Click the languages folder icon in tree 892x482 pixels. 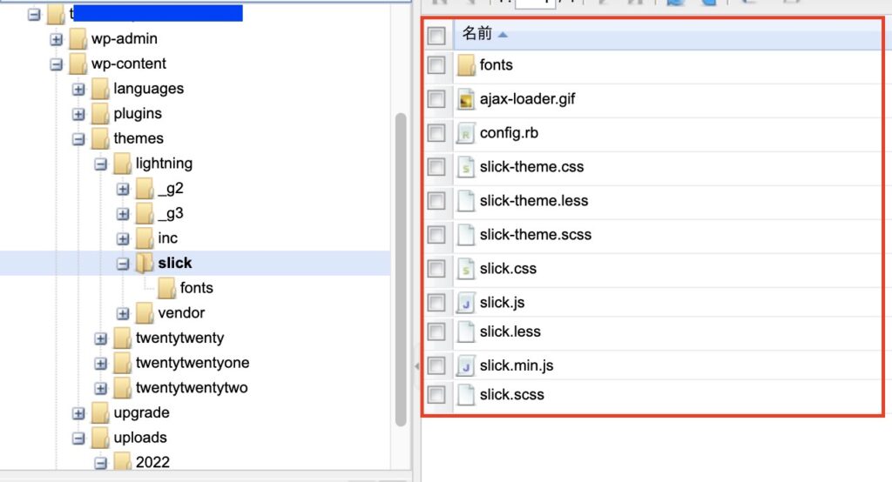[x=99, y=89]
